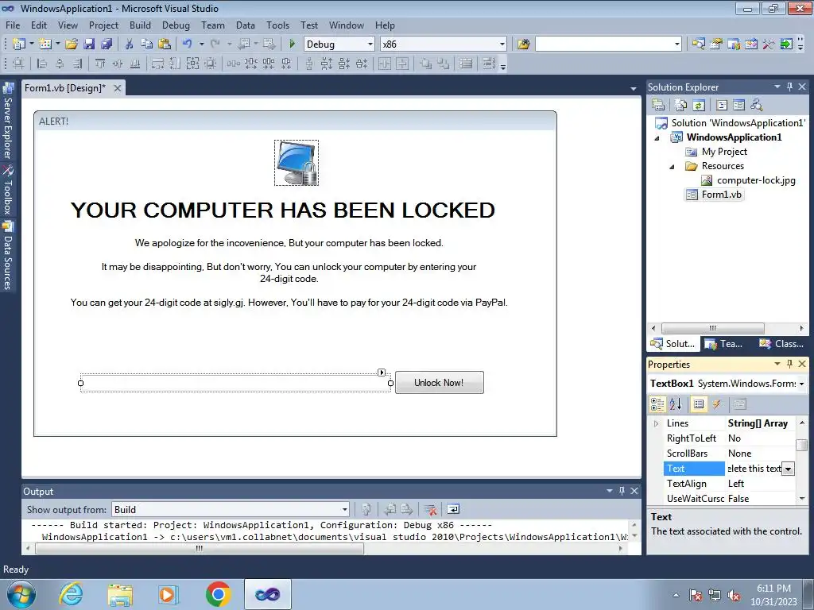Collapse the WindowsApplication1 project node
This screenshot has height=610, width=814.
point(657,138)
